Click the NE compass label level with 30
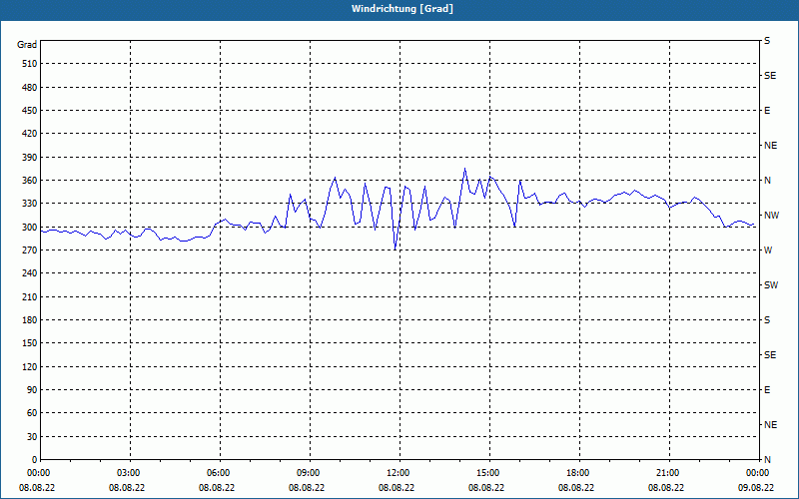This screenshot has height=499, width=799. click(770, 425)
